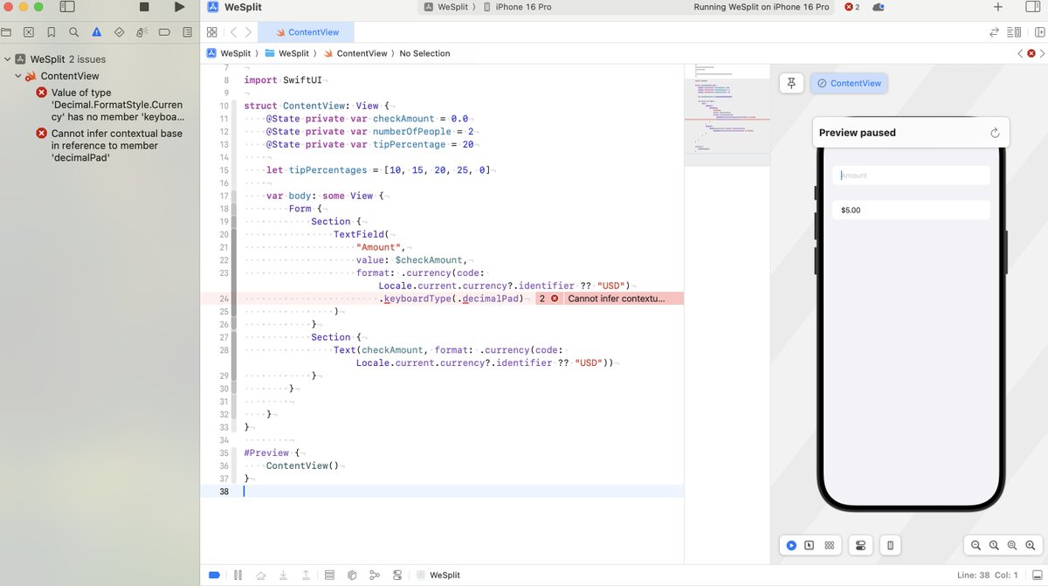Image resolution: width=1048 pixels, height=586 pixels.
Task: Open the Source Control navigator icon
Action: (x=29, y=32)
